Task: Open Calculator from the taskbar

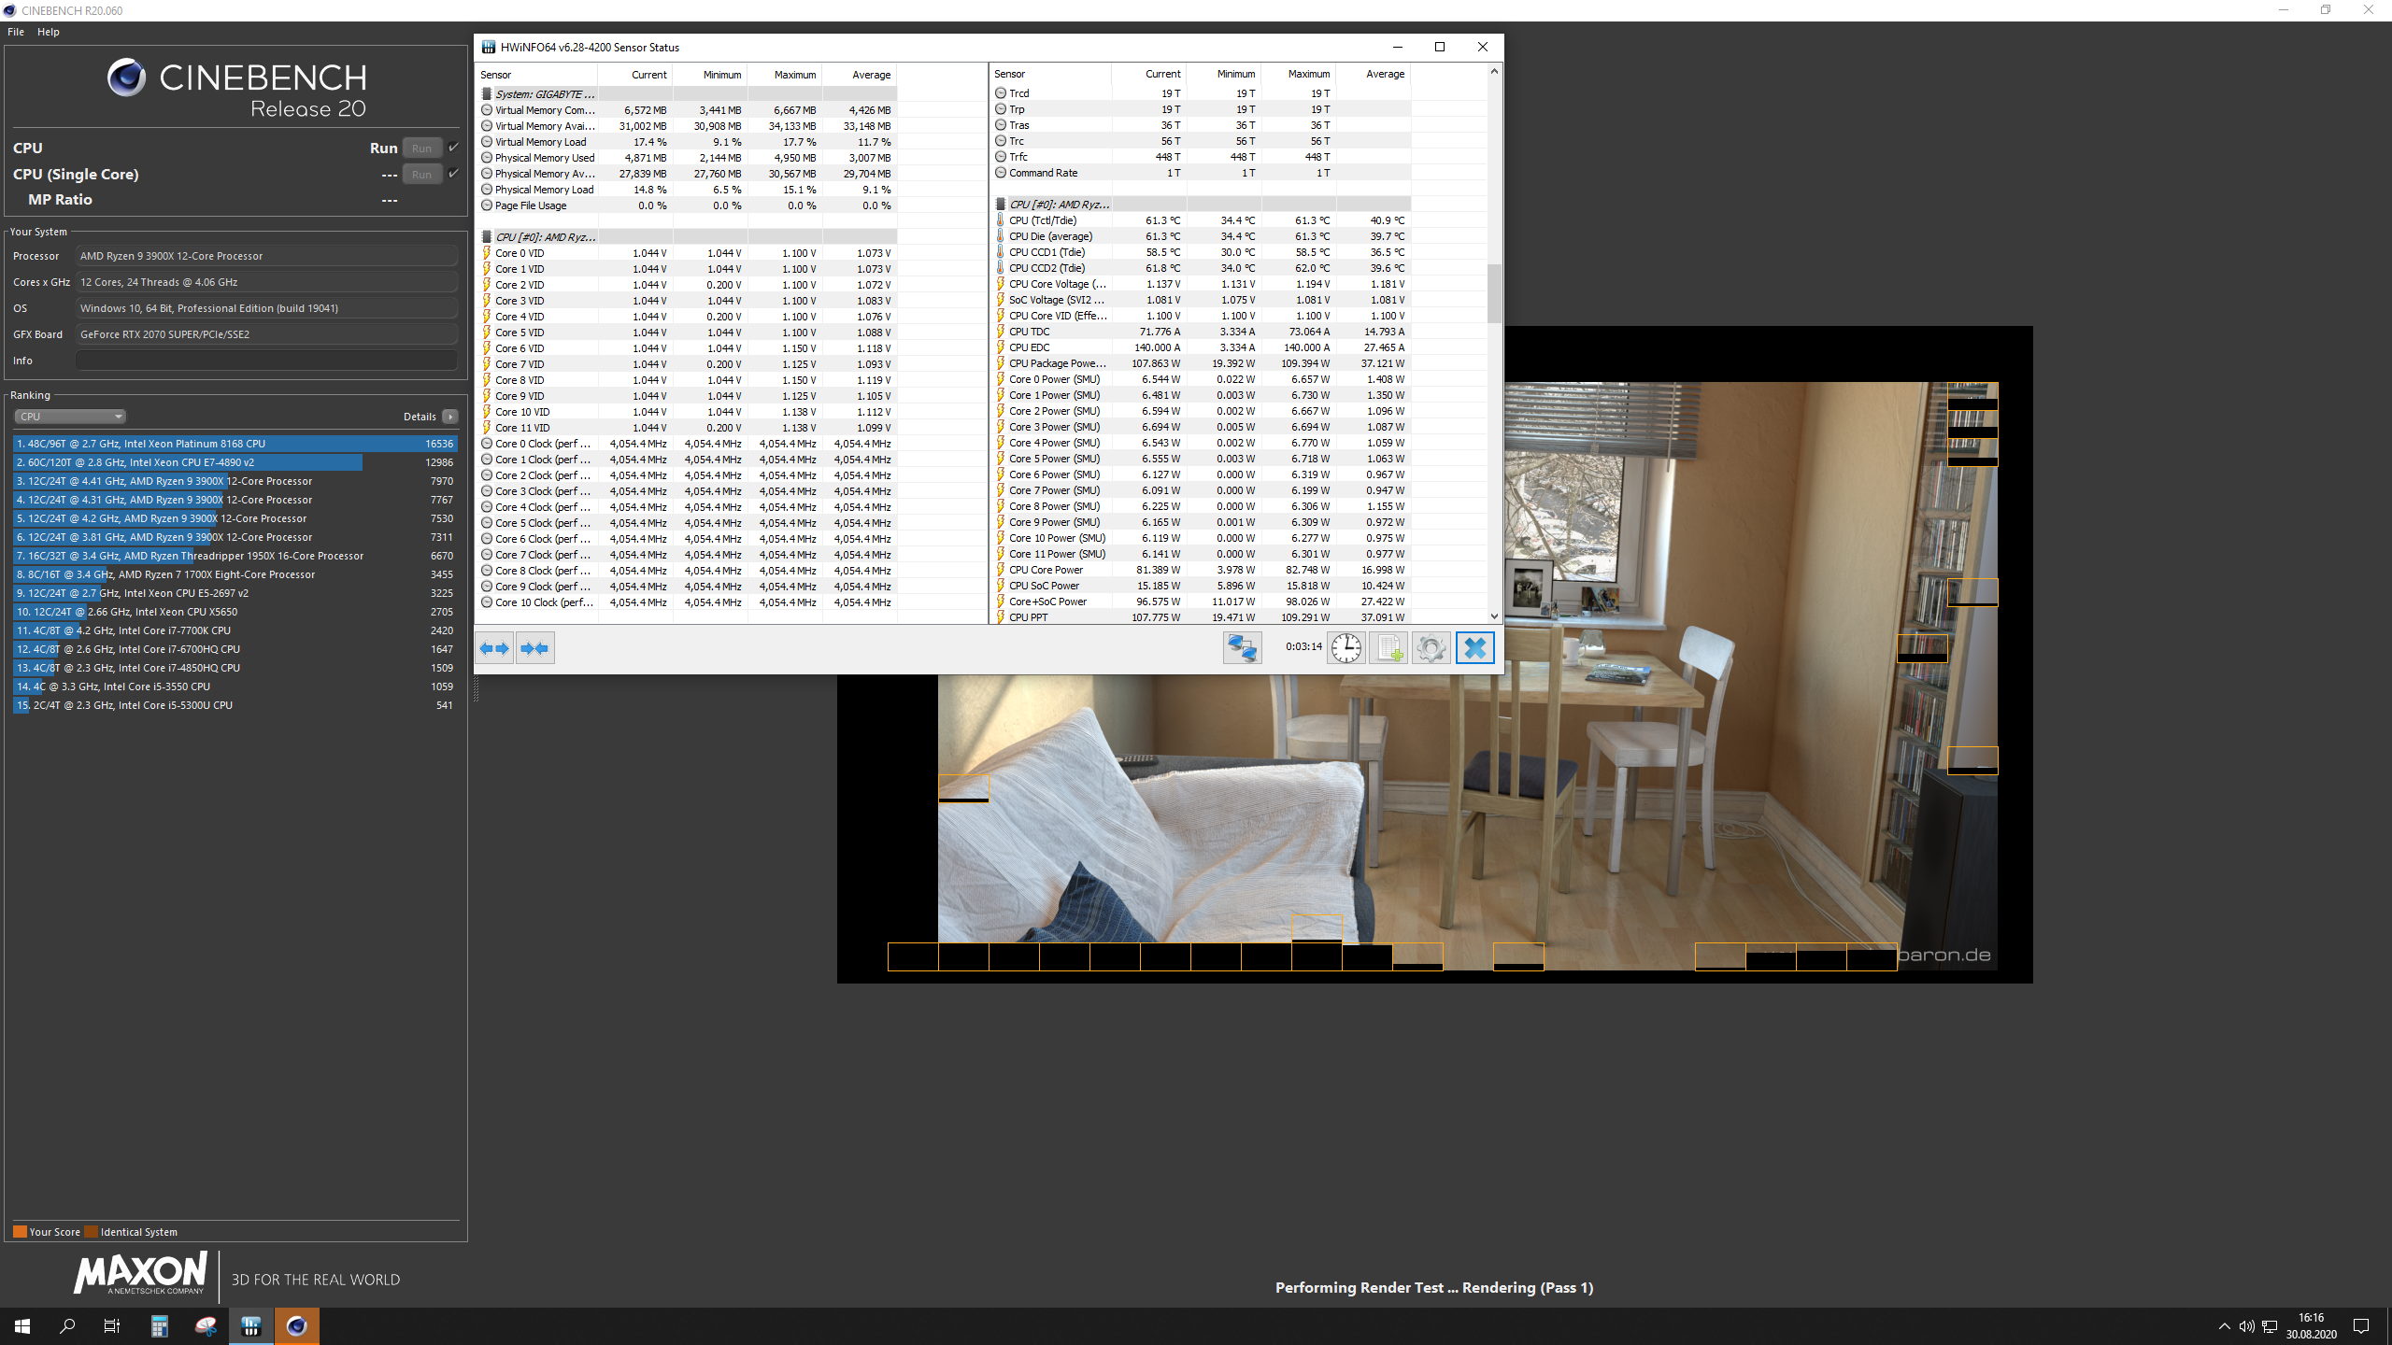Action: coord(160,1325)
